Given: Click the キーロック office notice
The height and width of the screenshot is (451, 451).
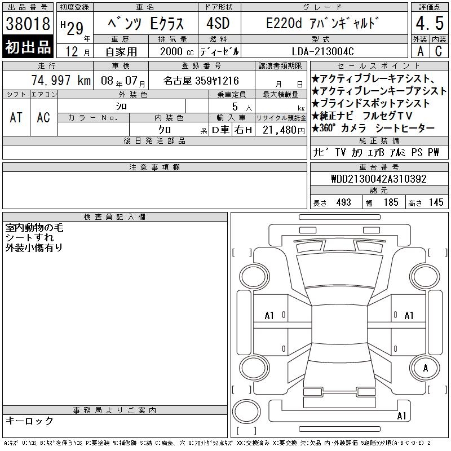Looking at the screenshot, I should point(29,421).
